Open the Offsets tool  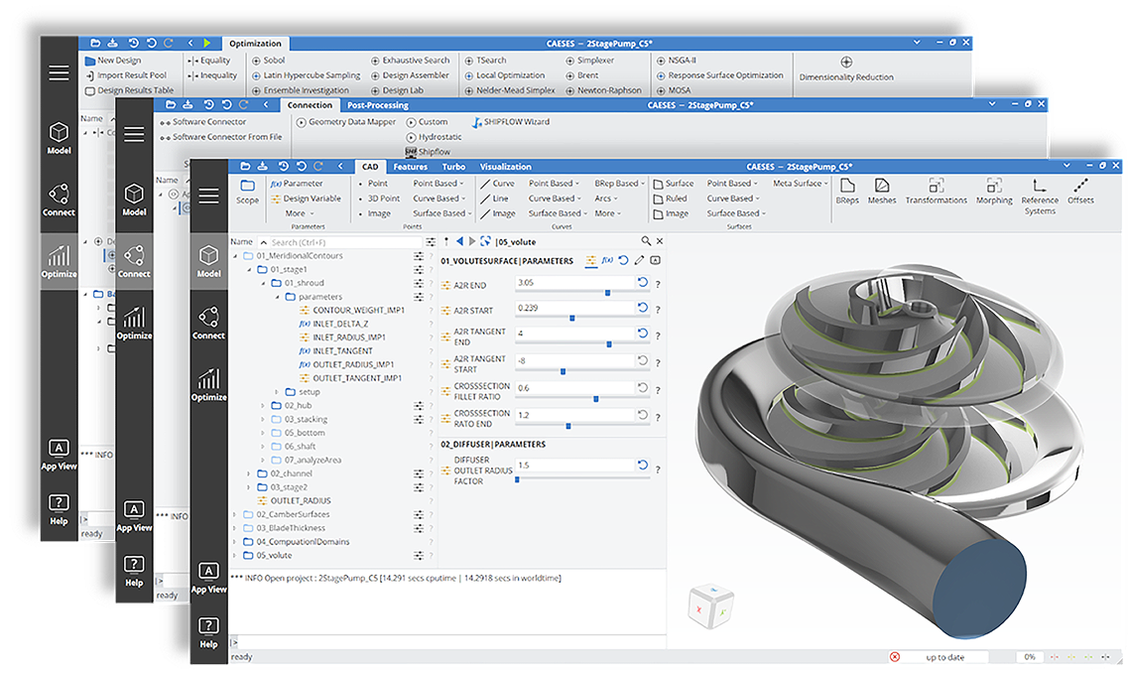(x=1080, y=192)
